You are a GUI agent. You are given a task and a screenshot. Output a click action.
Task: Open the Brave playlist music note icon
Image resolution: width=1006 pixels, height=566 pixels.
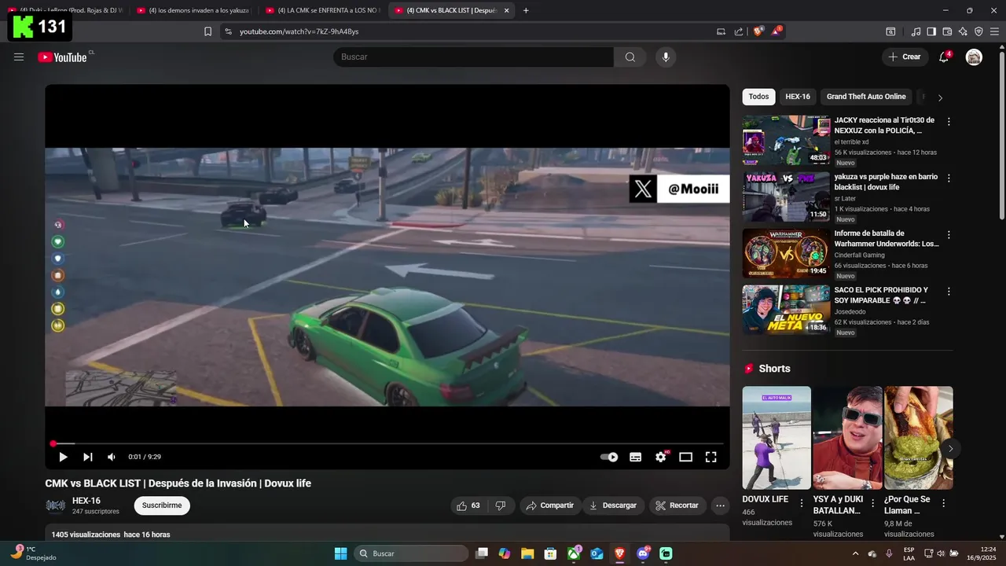916,31
